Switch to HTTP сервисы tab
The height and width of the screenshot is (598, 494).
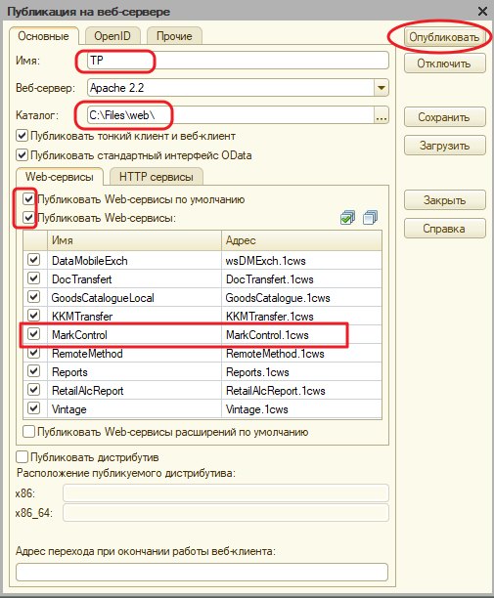pos(157,177)
